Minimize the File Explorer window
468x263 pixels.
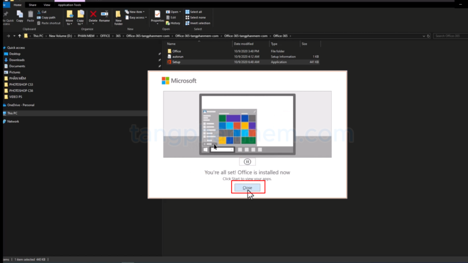[461, 4]
